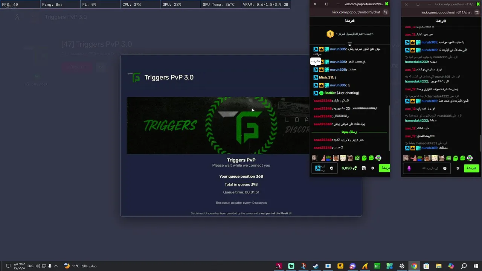Open site info icon in mish-311 address bar
This screenshot has width=482, height=271.
476,12
